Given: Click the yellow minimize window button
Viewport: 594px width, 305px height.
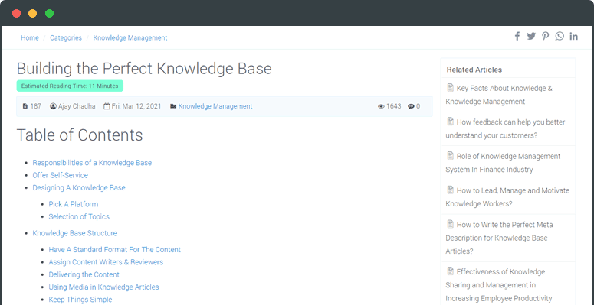Looking at the screenshot, I should 33,13.
